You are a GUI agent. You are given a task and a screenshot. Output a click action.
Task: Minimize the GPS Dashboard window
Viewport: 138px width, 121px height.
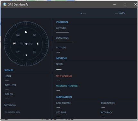[x=115, y=4]
